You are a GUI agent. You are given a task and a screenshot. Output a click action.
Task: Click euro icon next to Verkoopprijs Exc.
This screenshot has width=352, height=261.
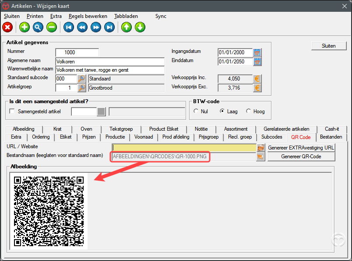(257, 88)
